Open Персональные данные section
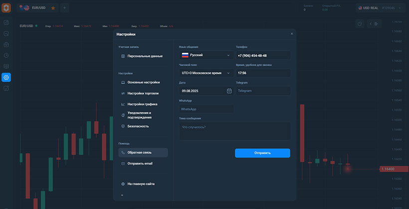The width and height of the screenshot is (409, 209). 143,56
